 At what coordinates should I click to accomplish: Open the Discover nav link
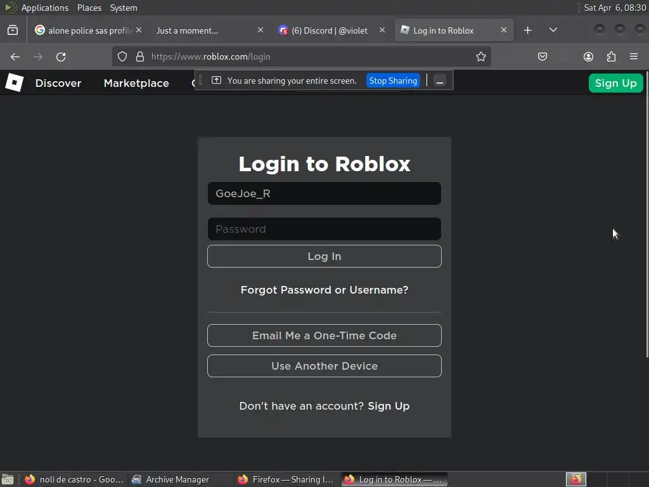tap(58, 83)
